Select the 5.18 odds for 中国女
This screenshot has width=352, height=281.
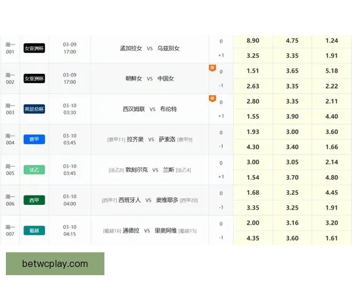(x=332, y=71)
